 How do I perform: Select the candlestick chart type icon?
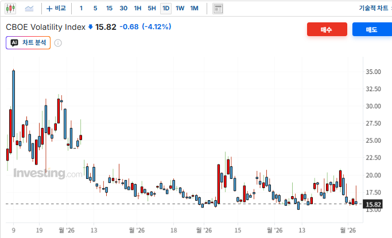10,9
